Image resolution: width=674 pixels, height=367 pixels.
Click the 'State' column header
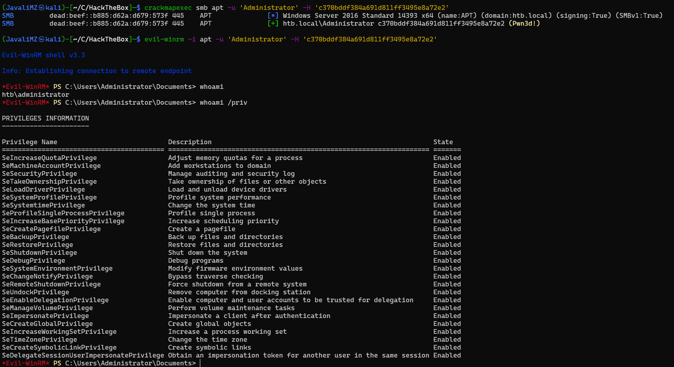point(443,142)
